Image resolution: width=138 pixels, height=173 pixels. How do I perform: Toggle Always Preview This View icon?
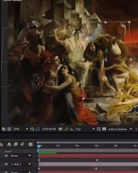click(x=3, y=129)
